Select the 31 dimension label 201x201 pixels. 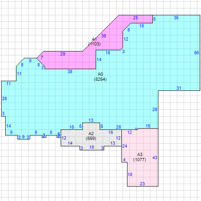(x=179, y=88)
